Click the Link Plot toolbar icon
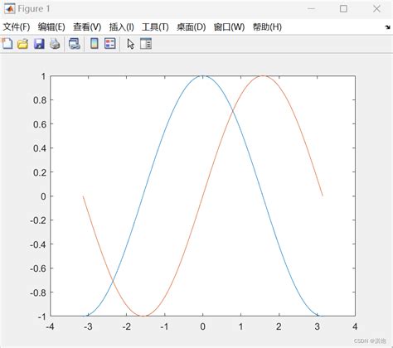 (75, 44)
